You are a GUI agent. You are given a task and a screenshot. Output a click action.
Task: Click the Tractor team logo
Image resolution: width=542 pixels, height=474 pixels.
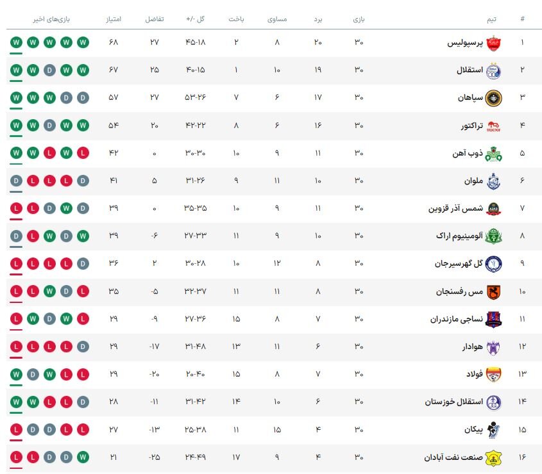coord(493,126)
